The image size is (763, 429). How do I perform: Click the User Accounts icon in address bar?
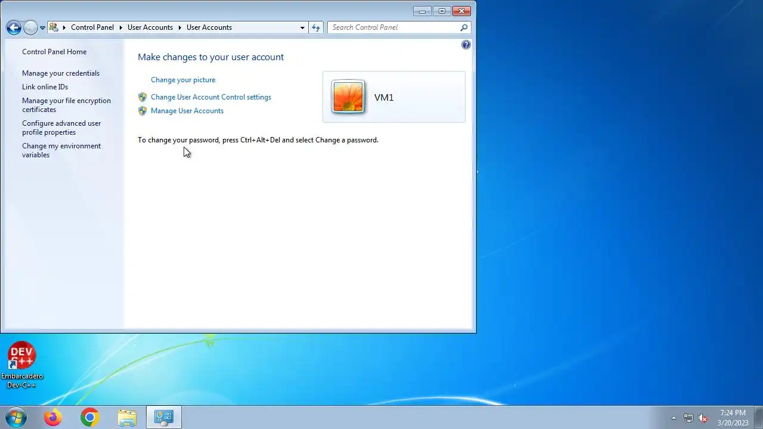[54, 27]
